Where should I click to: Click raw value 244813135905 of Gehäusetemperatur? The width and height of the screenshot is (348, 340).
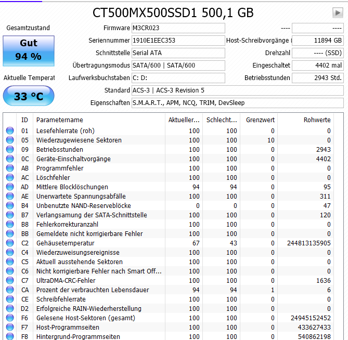click(x=308, y=243)
